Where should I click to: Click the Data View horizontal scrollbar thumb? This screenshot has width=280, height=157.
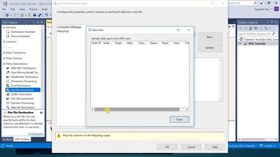click(x=137, y=109)
